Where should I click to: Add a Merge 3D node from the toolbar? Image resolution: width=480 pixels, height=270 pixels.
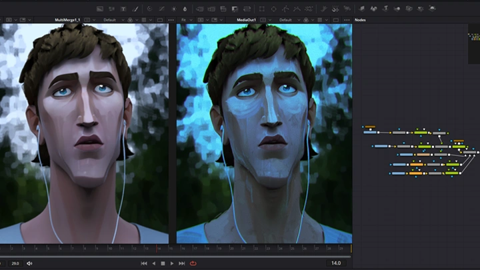pos(397,9)
